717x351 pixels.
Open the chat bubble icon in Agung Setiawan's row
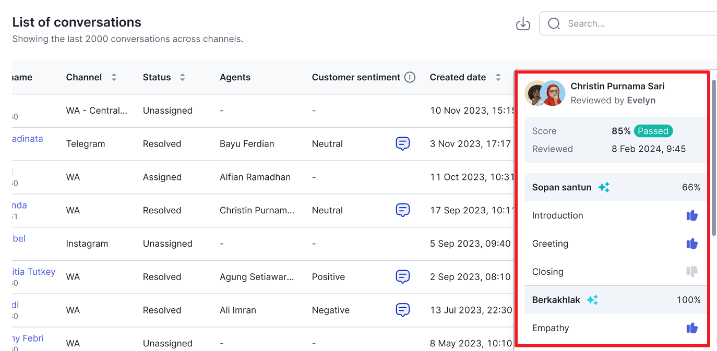(402, 276)
